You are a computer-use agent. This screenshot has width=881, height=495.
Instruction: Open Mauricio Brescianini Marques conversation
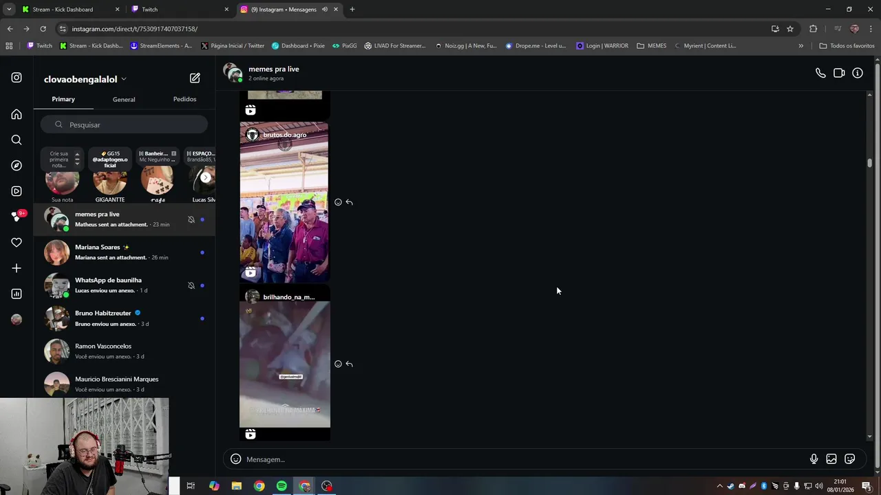pos(125,384)
